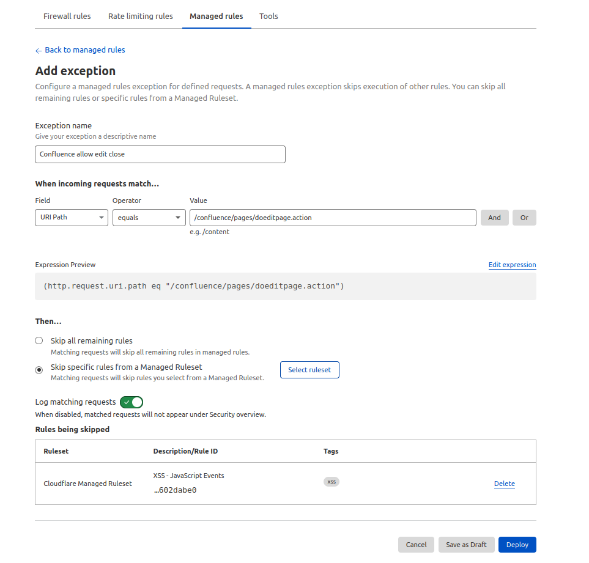Viewport: 589px width, 563px height.
Task: Click Save as Draft button
Action: [x=466, y=545]
